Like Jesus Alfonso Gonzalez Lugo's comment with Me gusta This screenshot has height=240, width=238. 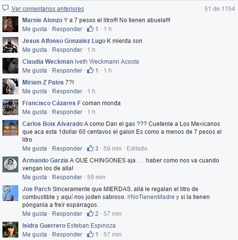coord(35,50)
